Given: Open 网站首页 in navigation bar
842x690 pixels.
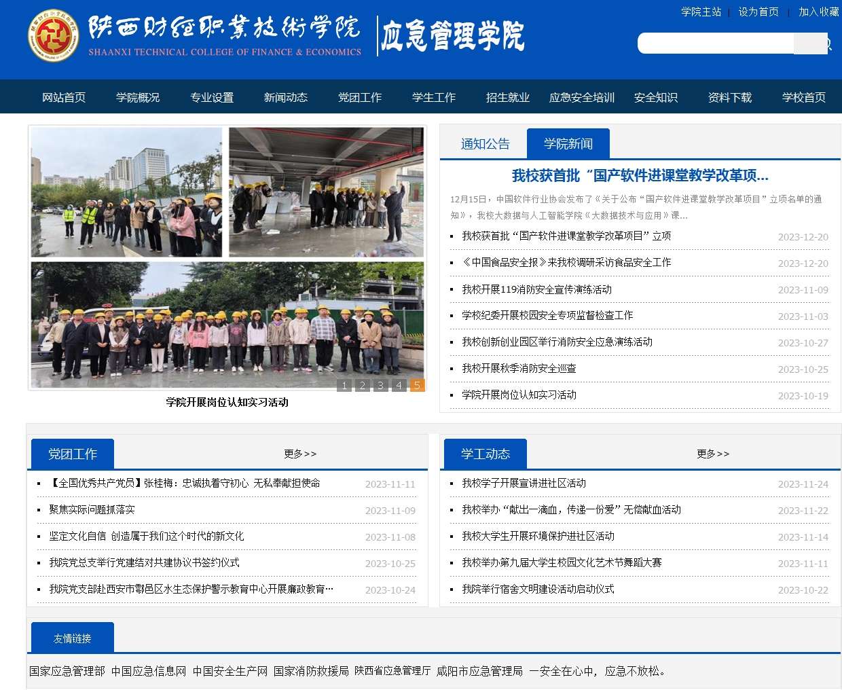Looking at the screenshot, I should click(64, 97).
